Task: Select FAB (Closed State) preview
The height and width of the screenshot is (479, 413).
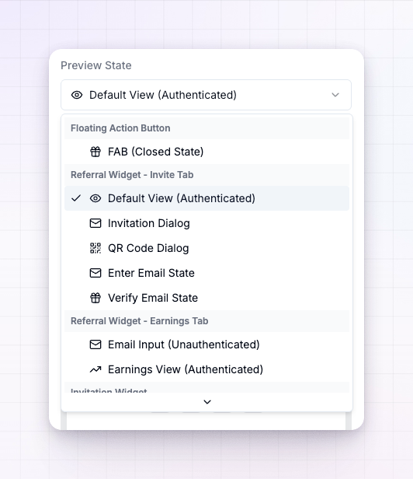Action: [206, 152]
